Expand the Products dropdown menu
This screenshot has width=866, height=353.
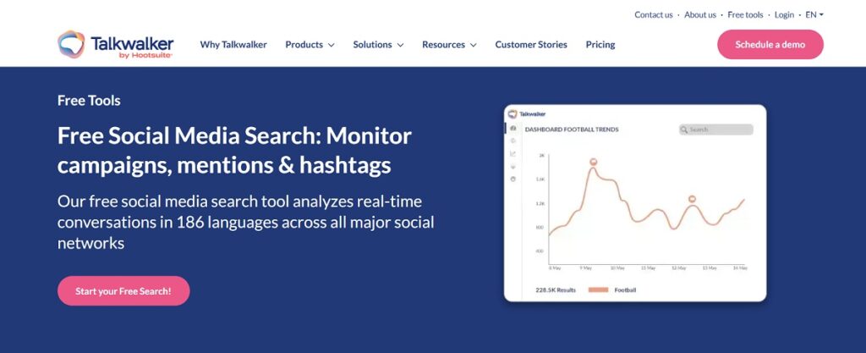point(310,45)
